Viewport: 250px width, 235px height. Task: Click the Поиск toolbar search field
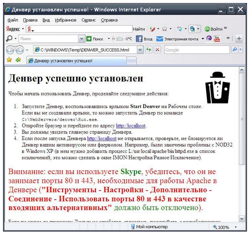pyautogui.click(x=49, y=39)
